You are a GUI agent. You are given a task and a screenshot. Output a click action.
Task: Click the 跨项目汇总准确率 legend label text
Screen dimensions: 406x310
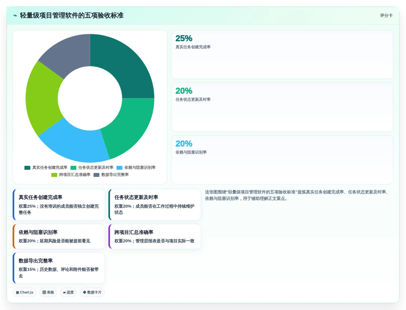[75, 175]
